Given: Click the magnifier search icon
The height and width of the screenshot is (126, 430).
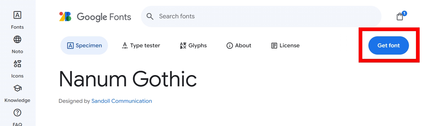Looking at the screenshot, I should 150,16.
